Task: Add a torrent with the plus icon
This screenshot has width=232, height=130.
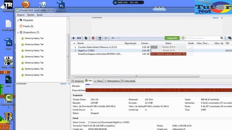Action: click(x=73, y=38)
